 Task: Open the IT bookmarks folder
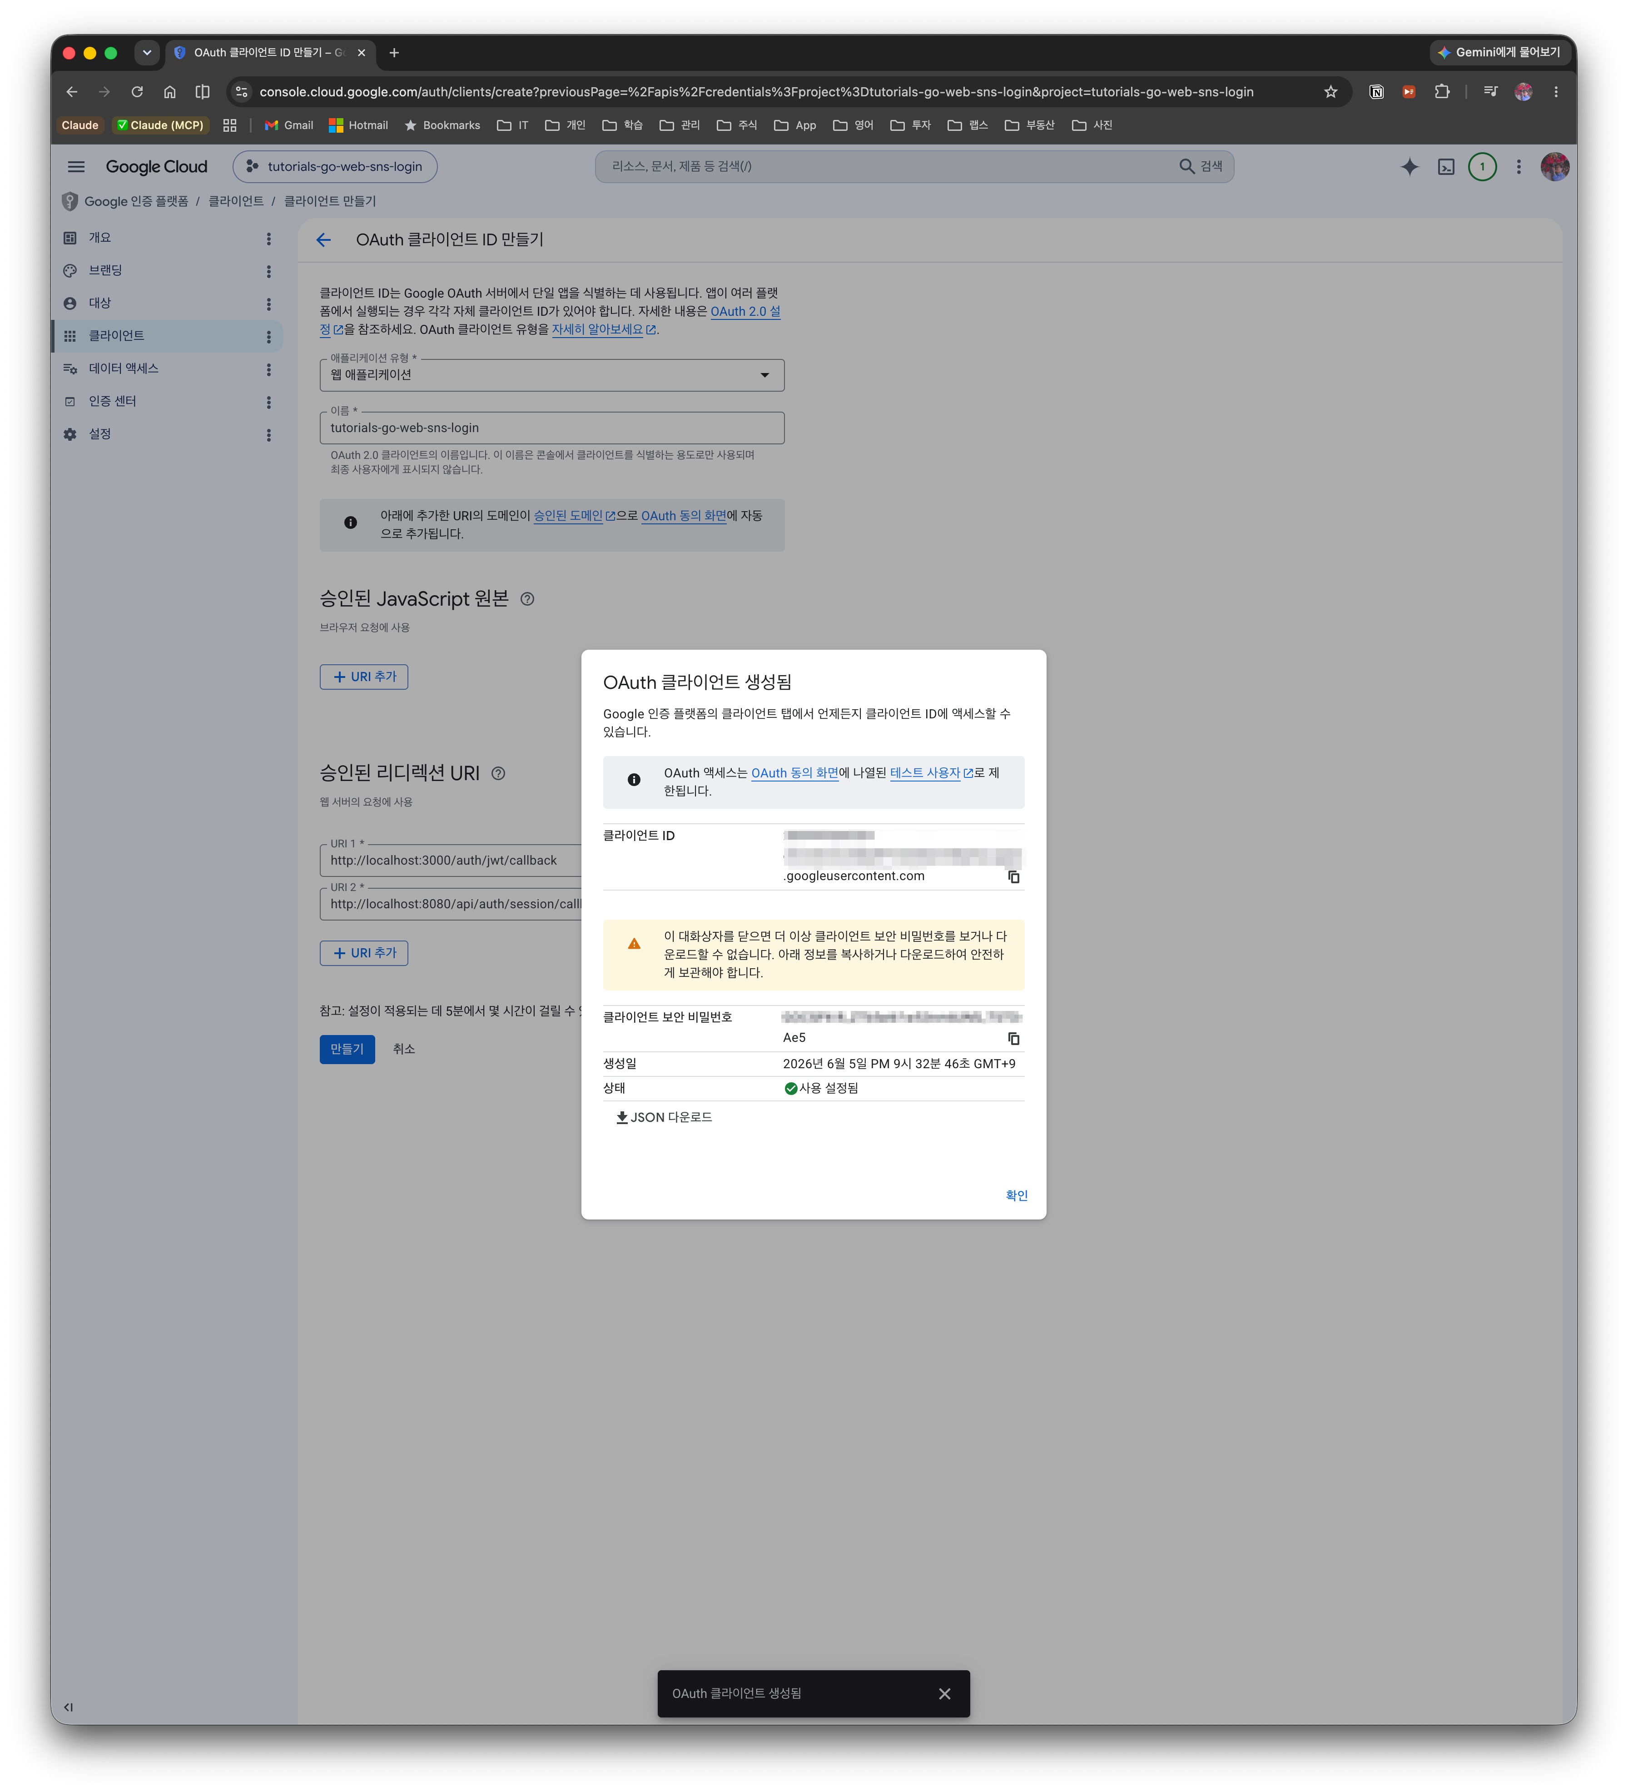point(513,126)
